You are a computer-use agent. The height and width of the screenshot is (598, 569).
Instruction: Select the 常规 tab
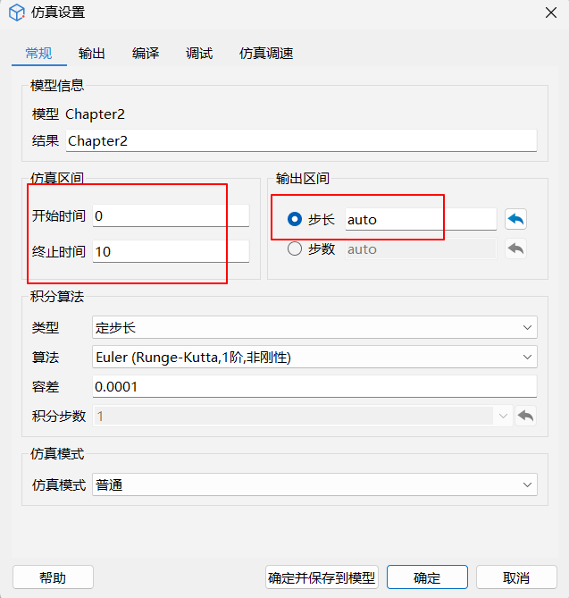tap(38, 54)
